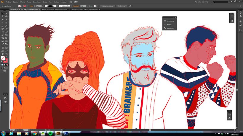Select the Rectangle tool

[x=6, y=23]
